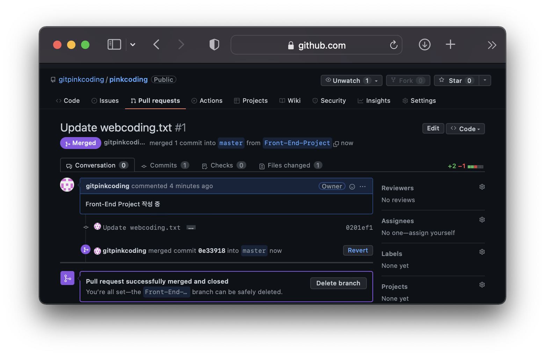
Task: Open the sidebar Projects settings gear
Action: point(482,285)
